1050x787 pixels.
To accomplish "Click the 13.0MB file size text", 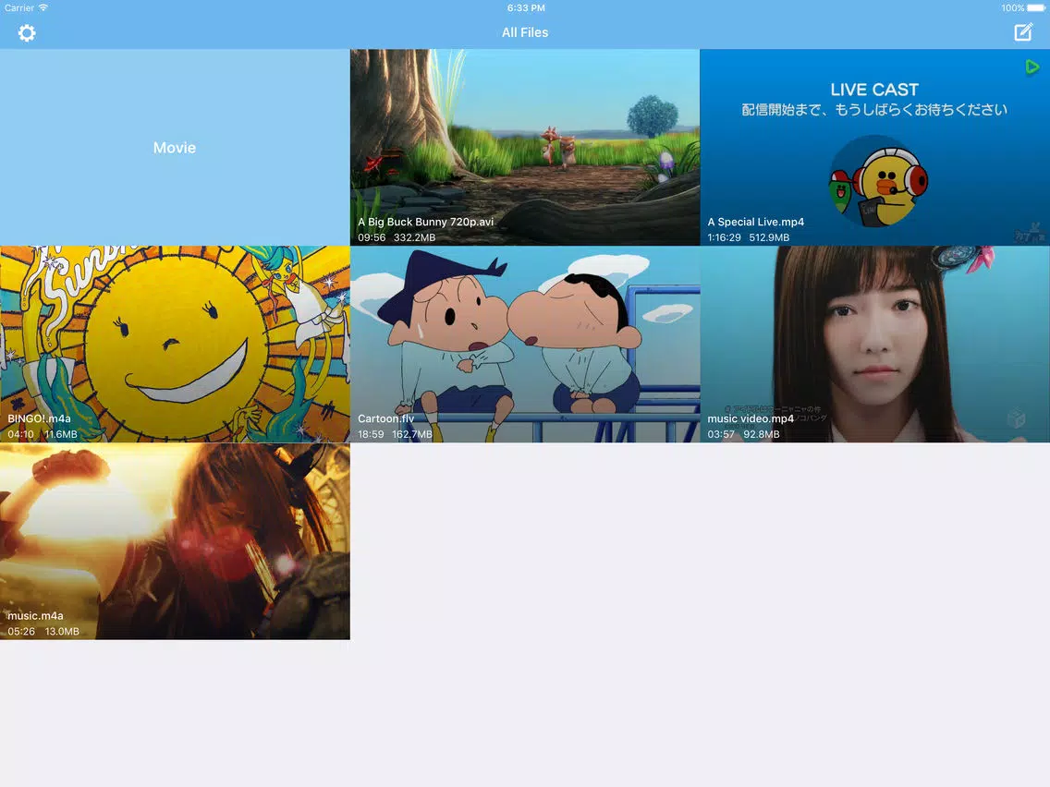I will (62, 631).
